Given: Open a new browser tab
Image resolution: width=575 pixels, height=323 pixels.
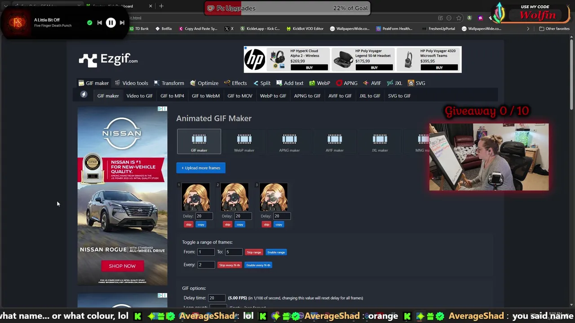Looking at the screenshot, I should click(x=161, y=6).
